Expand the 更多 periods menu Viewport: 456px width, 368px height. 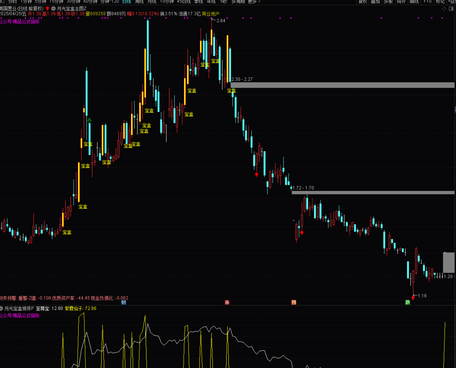[254, 2]
